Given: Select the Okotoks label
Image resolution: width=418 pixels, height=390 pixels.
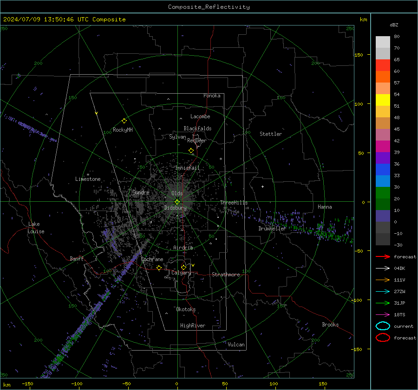Looking at the screenshot, I should tap(186, 309).
